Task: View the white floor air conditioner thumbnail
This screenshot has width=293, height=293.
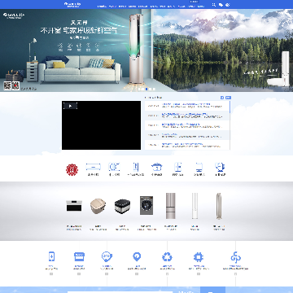Action: tap(195, 206)
